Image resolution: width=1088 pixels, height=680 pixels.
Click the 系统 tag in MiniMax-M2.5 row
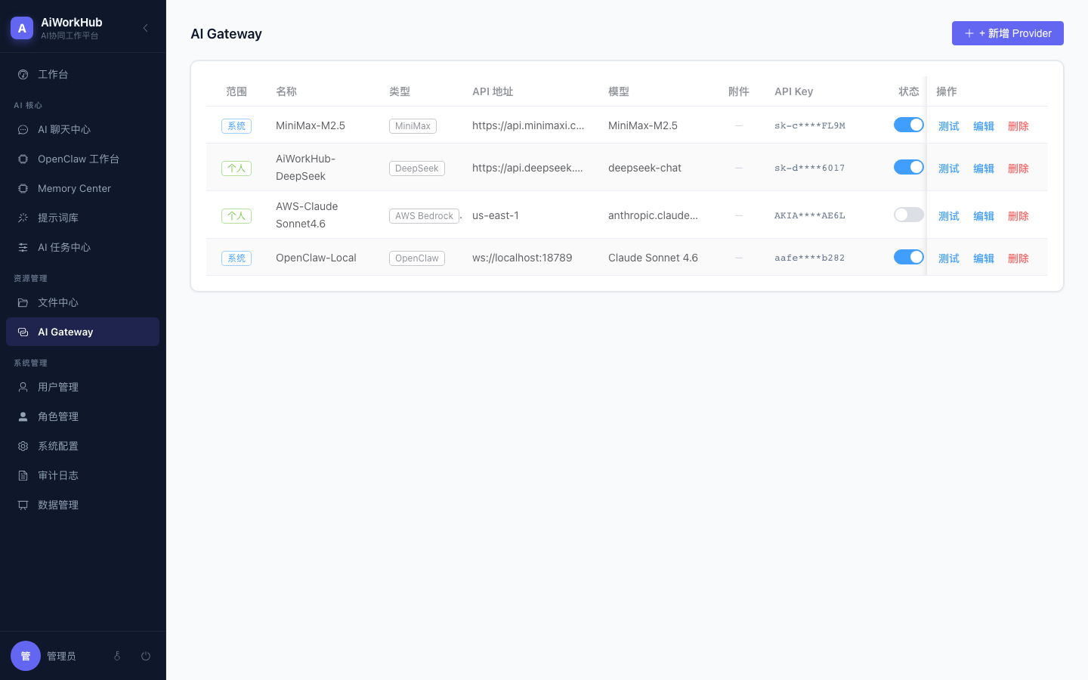point(236,126)
